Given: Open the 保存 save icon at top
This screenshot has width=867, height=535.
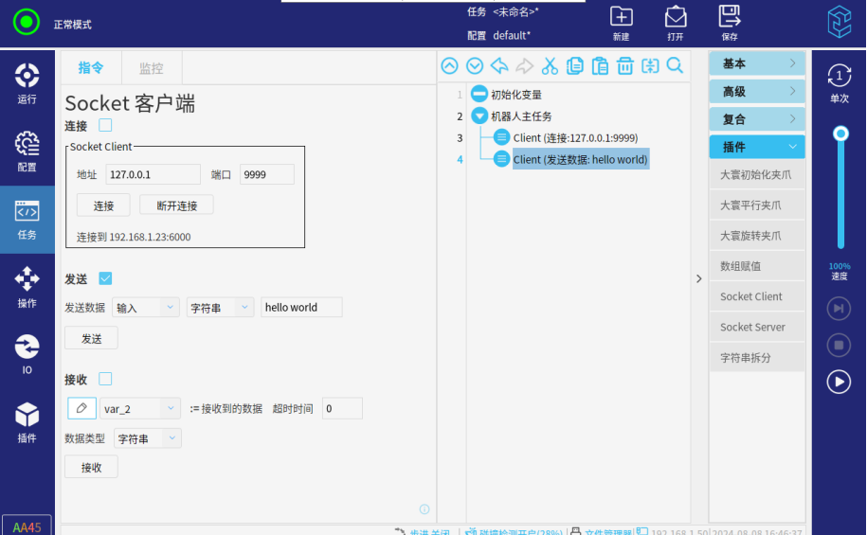Looking at the screenshot, I should [x=729, y=22].
